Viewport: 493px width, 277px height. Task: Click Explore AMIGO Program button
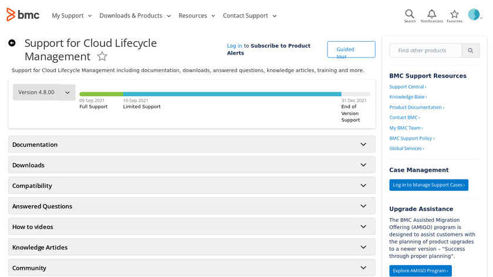420,271
